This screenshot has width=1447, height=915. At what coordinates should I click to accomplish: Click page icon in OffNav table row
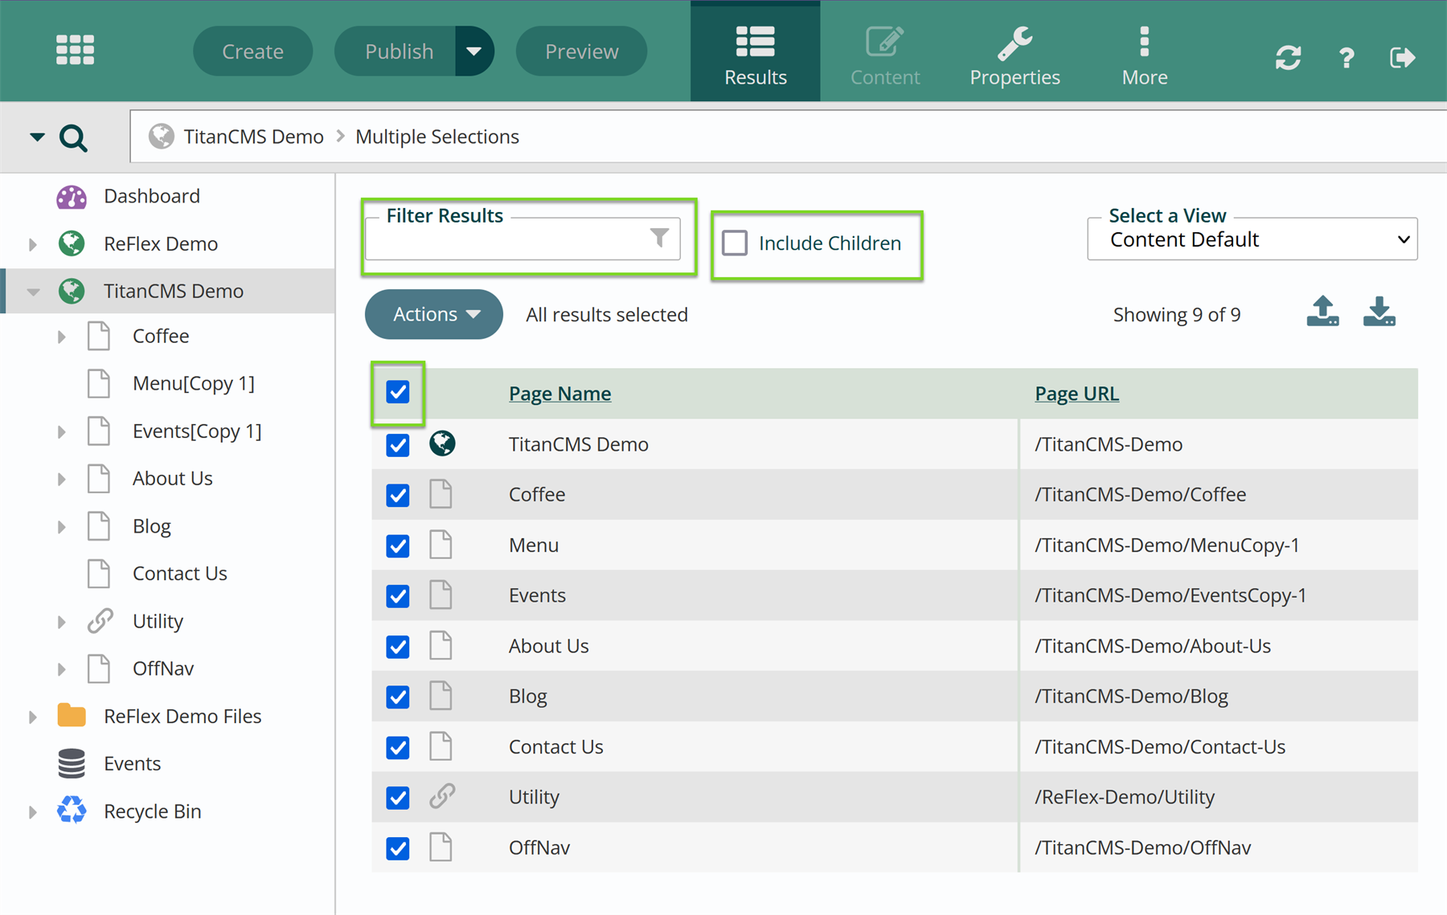(x=441, y=847)
